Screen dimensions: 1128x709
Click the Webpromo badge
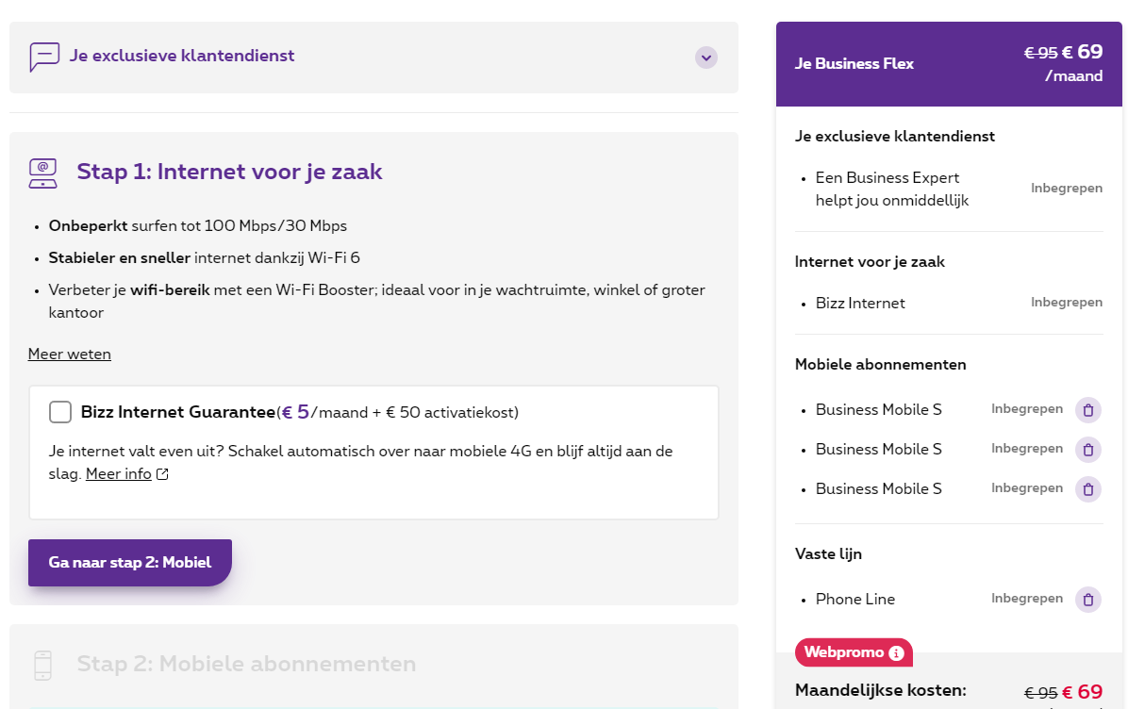843,652
